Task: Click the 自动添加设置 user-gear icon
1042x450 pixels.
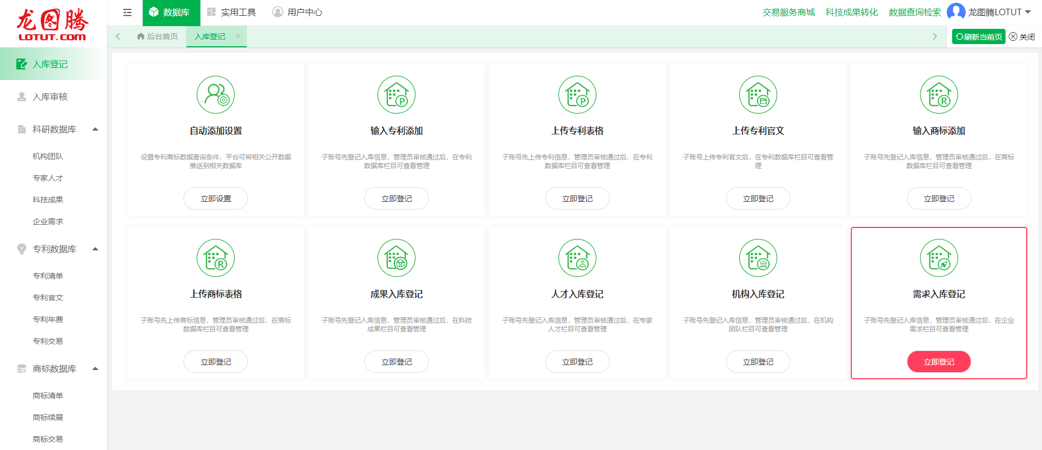Action: click(216, 95)
